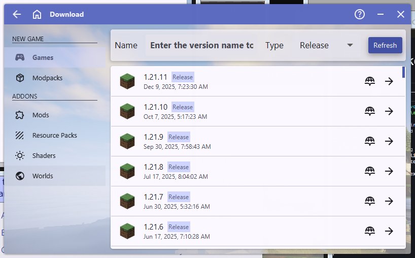Click the Worlds globe icon
The width and height of the screenshot is (415, 258).
click(20, 176)
